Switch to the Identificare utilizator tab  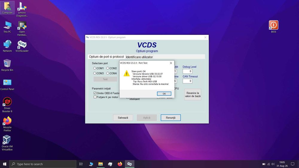(139, 57)
